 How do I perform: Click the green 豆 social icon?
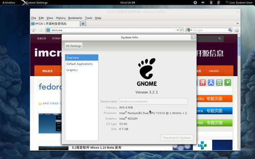click(219, 82)
